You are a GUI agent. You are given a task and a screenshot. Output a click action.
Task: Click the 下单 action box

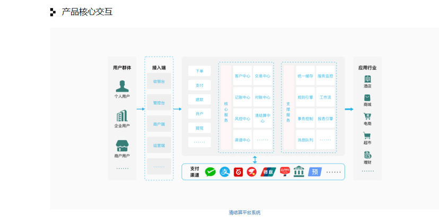tap(199, 71)
